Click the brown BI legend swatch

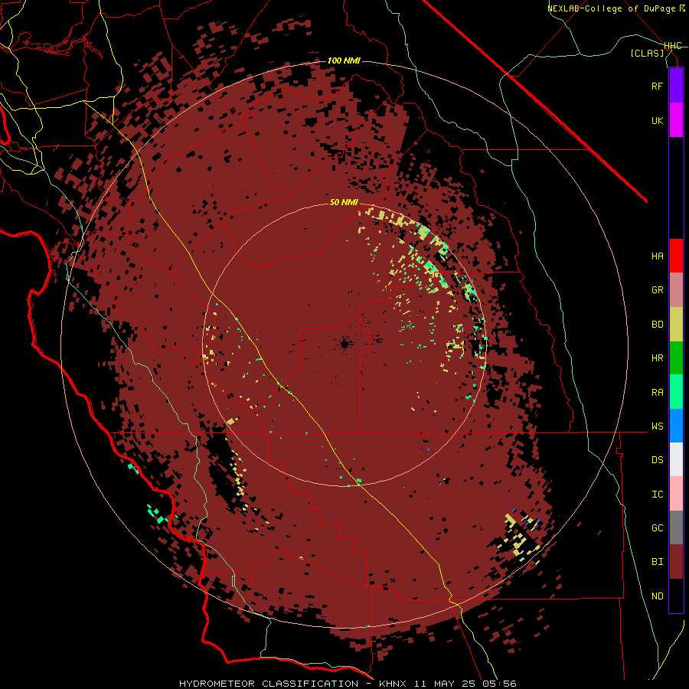coord(676,562)
